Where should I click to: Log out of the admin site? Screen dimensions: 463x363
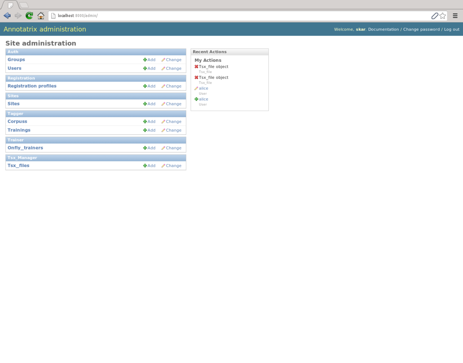[x=452, y=29]
